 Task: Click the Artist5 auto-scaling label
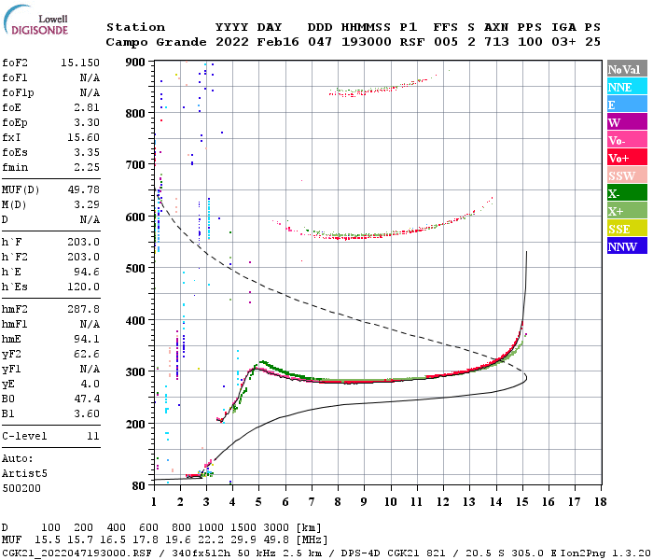pyautogui.click(x=24, y=474)
